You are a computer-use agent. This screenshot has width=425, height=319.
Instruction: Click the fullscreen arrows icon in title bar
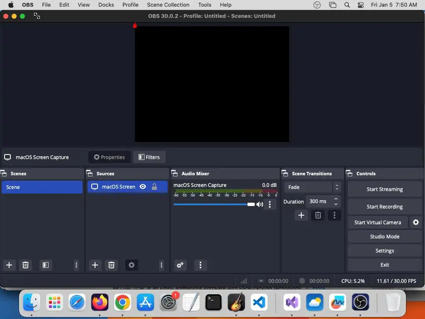37,16
